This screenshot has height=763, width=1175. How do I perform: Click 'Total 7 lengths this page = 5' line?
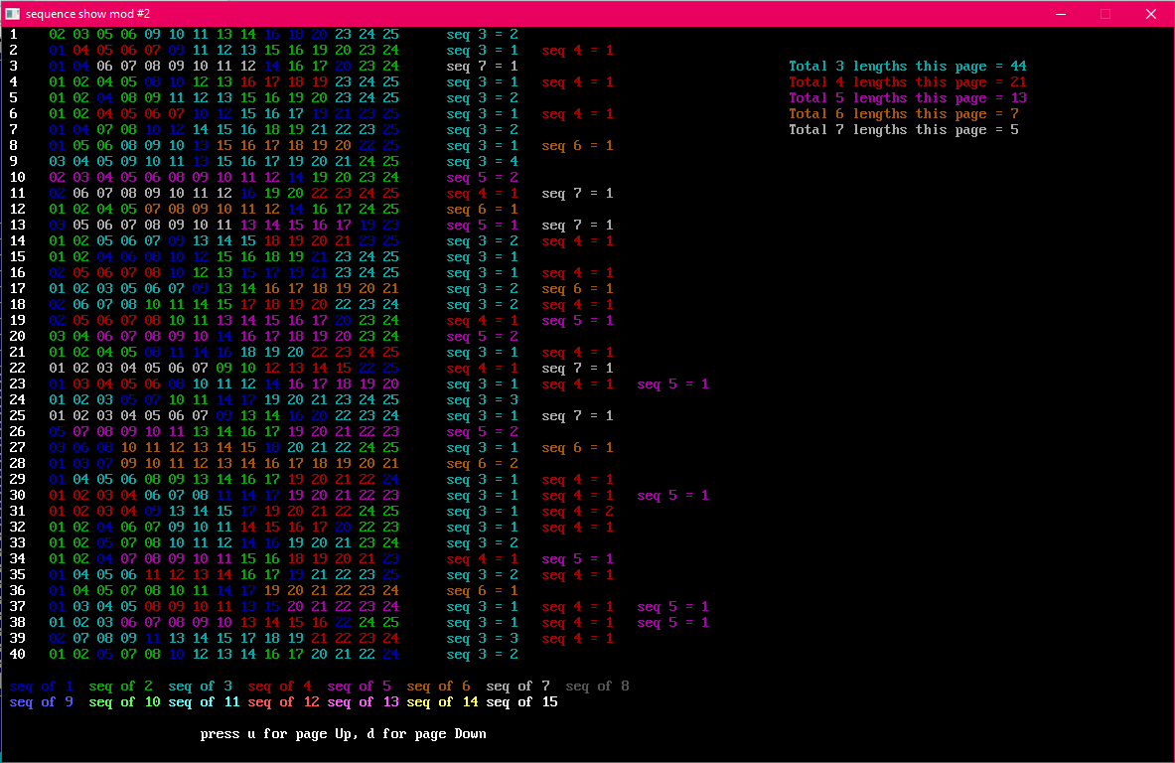903,130
